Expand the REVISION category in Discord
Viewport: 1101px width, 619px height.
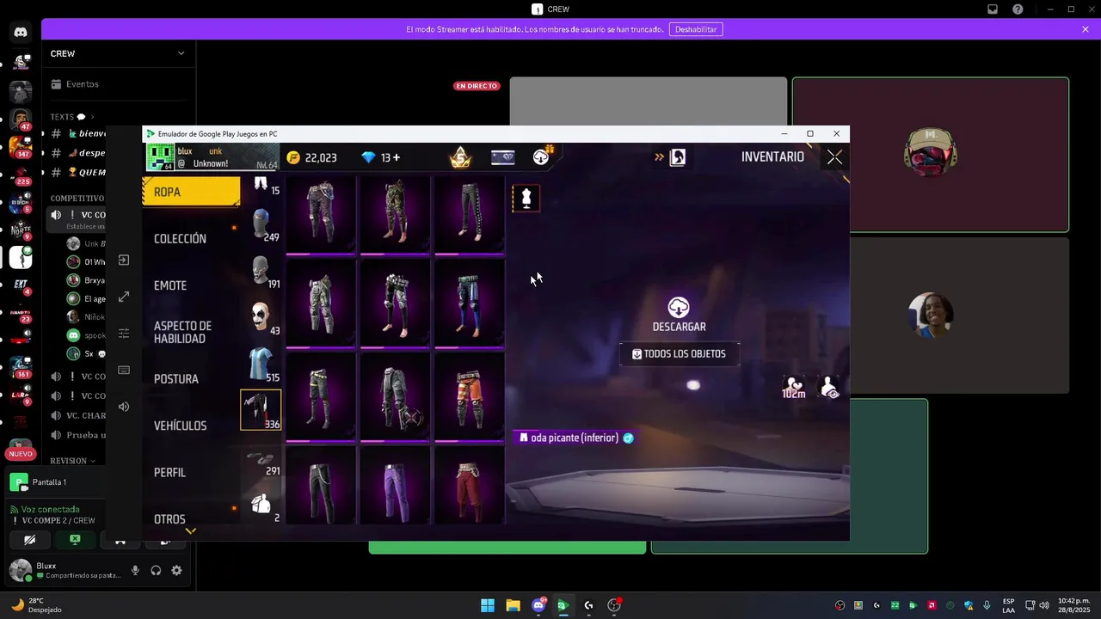pyautogui.click(x=72, y=461)
